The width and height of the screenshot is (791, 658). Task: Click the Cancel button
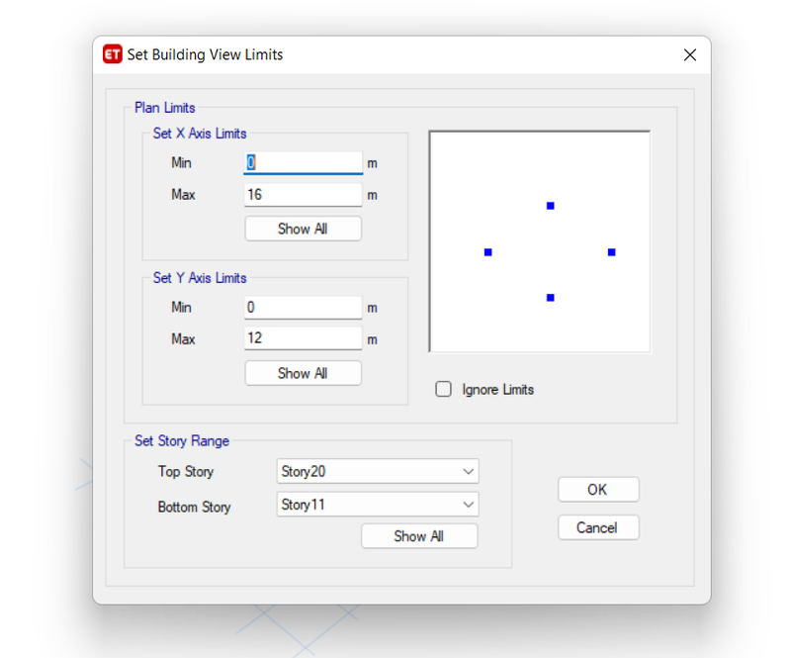tap(598, 527)
